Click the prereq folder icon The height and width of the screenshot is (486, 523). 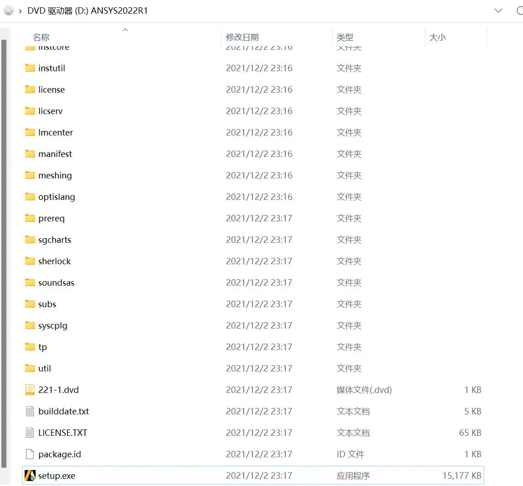tap(30, 218)
